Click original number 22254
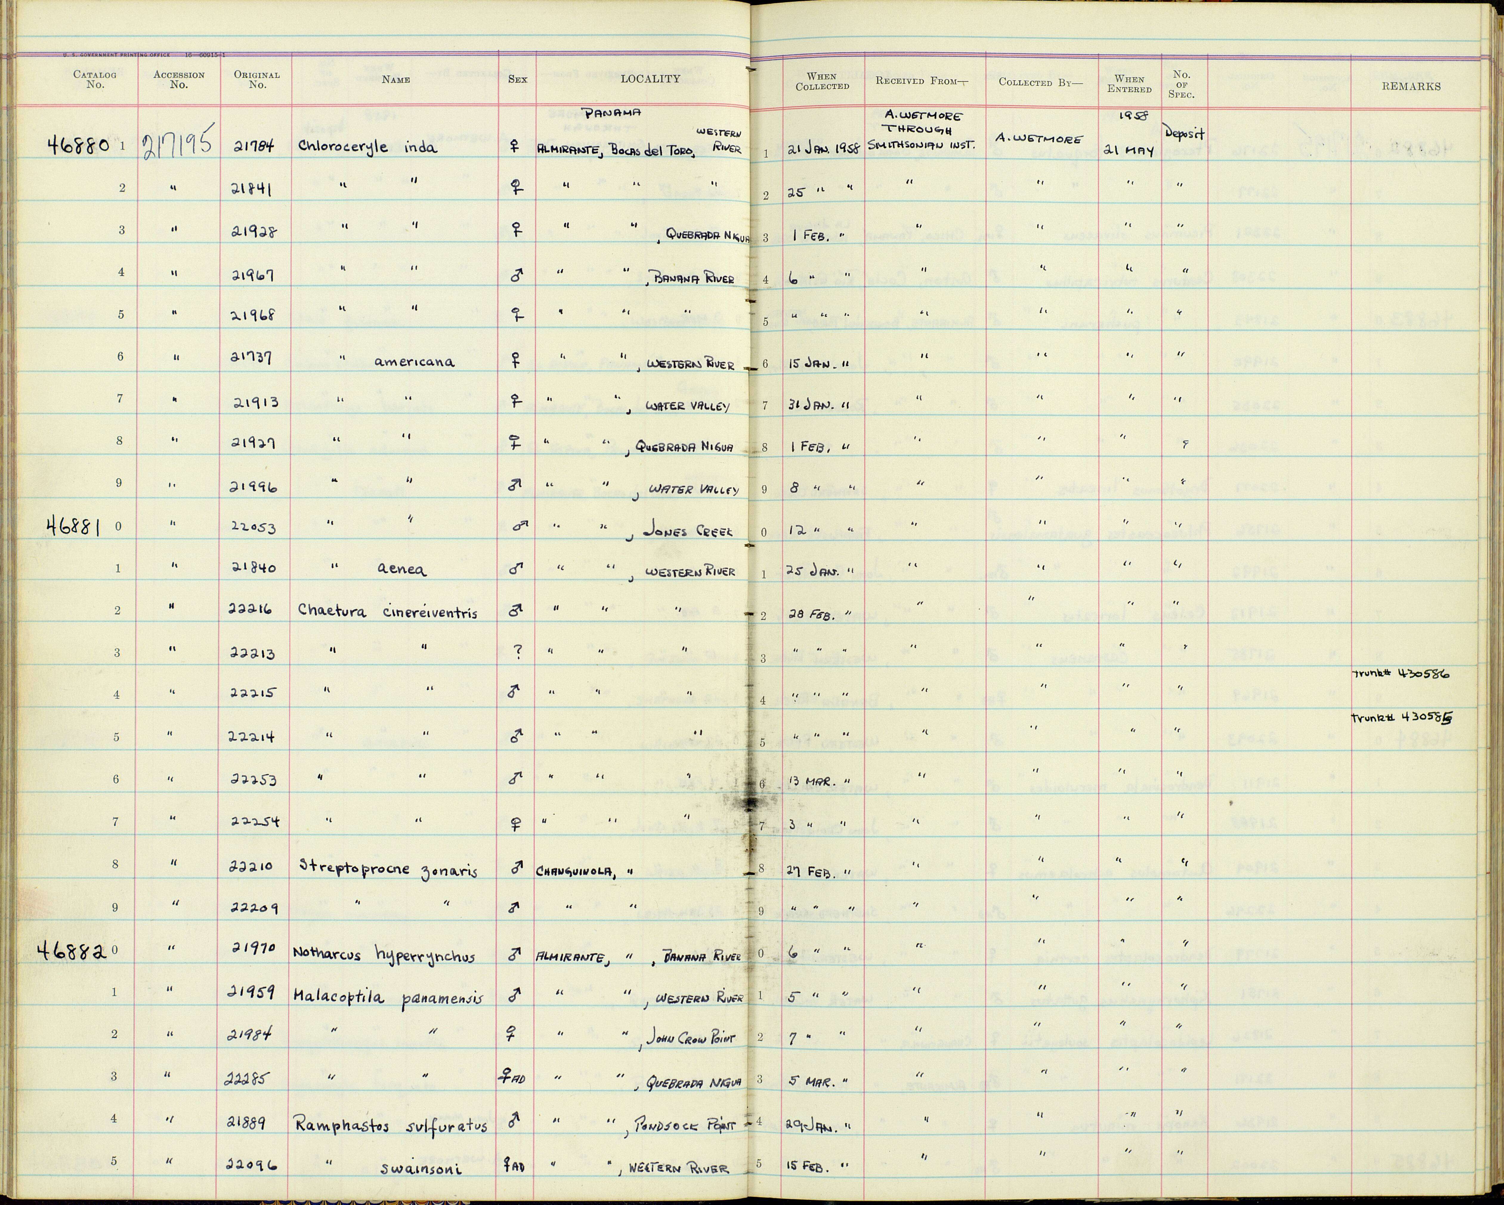1504x1205 pixels. tap(256, 821)
